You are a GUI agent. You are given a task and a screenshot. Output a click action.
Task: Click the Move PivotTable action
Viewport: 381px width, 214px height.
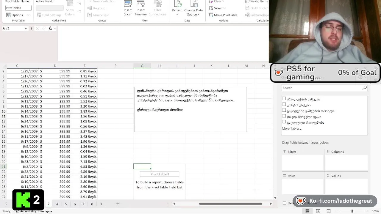223,15
